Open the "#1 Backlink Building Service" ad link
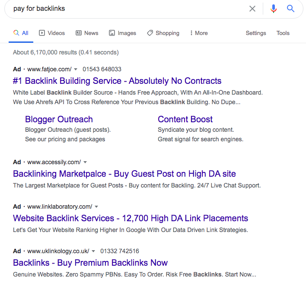The width and height of the screenshot is (306, 283). pos(117,81)
